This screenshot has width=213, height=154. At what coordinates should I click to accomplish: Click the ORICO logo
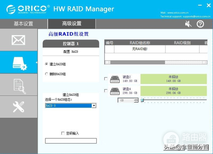pyautogui.click(x=28, y=9)
